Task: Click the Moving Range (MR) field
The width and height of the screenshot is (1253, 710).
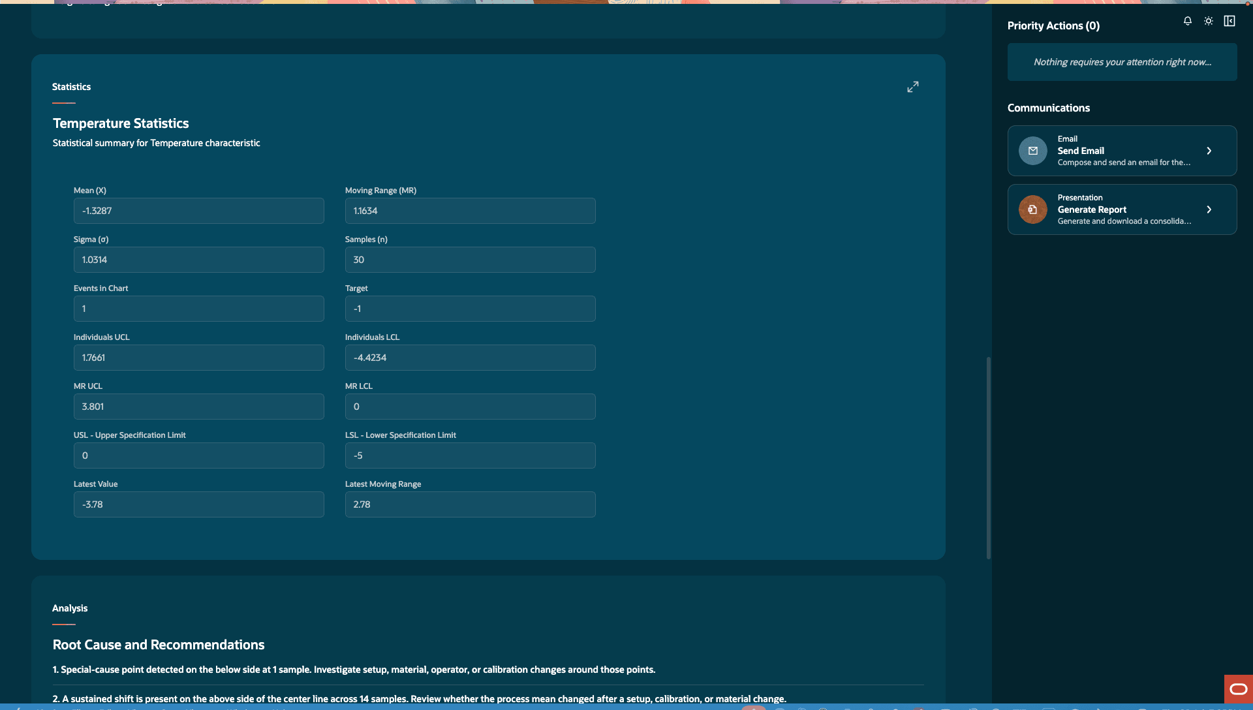Action: tap(470, 211)
